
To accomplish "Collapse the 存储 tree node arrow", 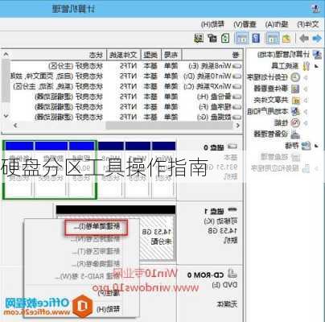I will point(317,146).
